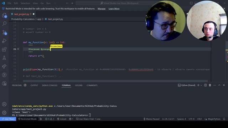Click the def my_function code line
This screenshot has width=228, height=128.
44,42
